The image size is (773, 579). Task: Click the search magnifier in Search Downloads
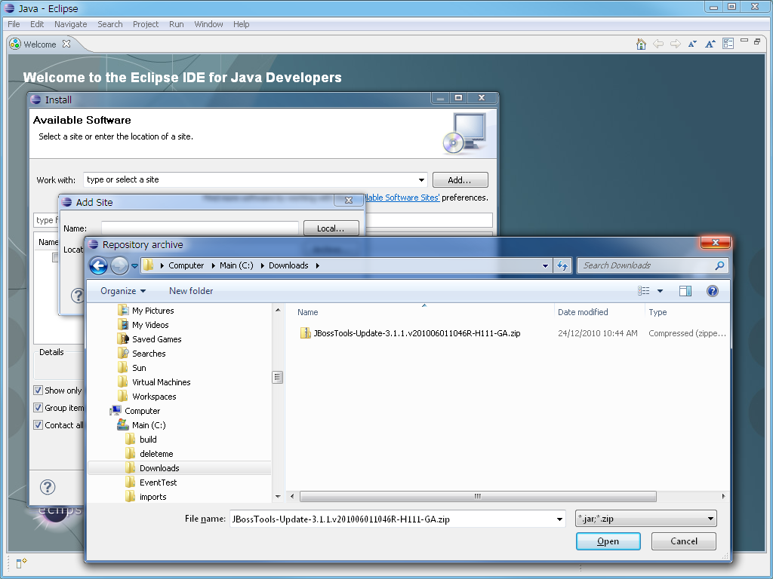coord(719,265)
